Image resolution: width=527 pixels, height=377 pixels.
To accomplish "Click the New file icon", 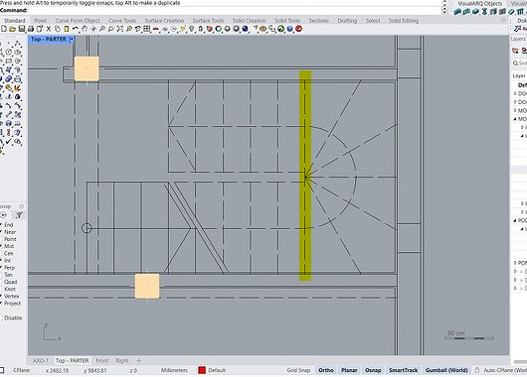I will pos(4,29).
